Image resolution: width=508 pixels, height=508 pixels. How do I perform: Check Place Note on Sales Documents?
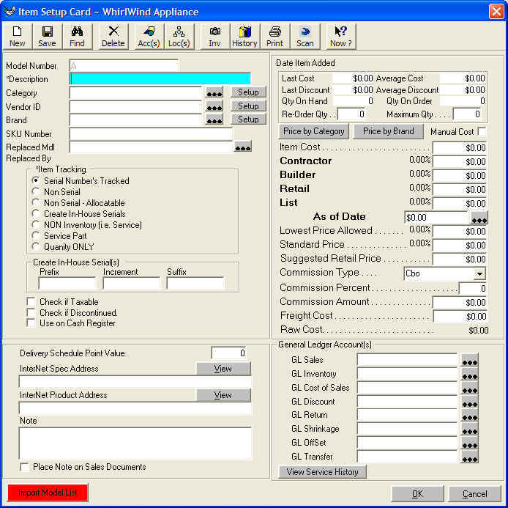(25, 467)
